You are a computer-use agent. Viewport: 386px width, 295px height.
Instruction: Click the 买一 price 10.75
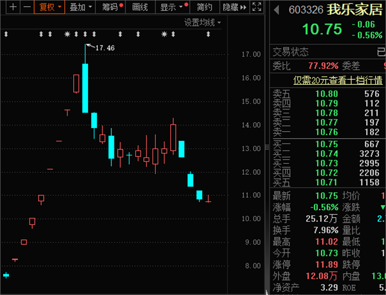click(x=327, y=144)
